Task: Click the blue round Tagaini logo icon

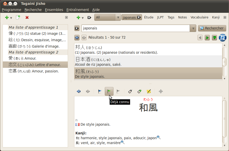Action: (223, 38)
